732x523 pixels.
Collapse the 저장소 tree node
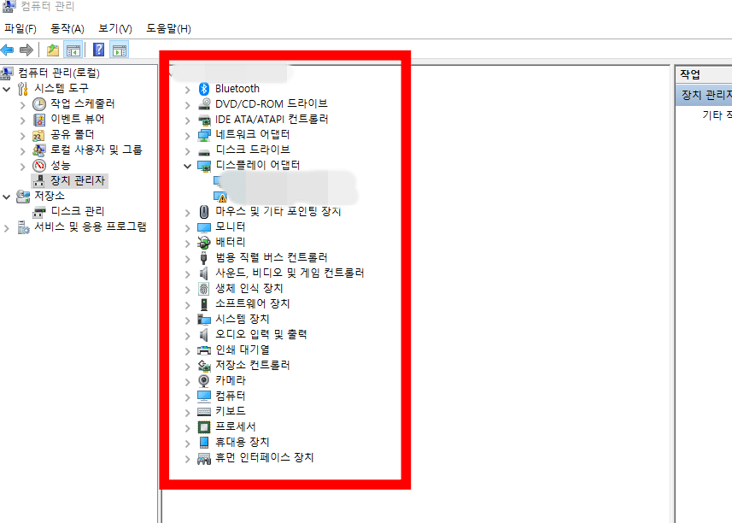pos(7,197)
